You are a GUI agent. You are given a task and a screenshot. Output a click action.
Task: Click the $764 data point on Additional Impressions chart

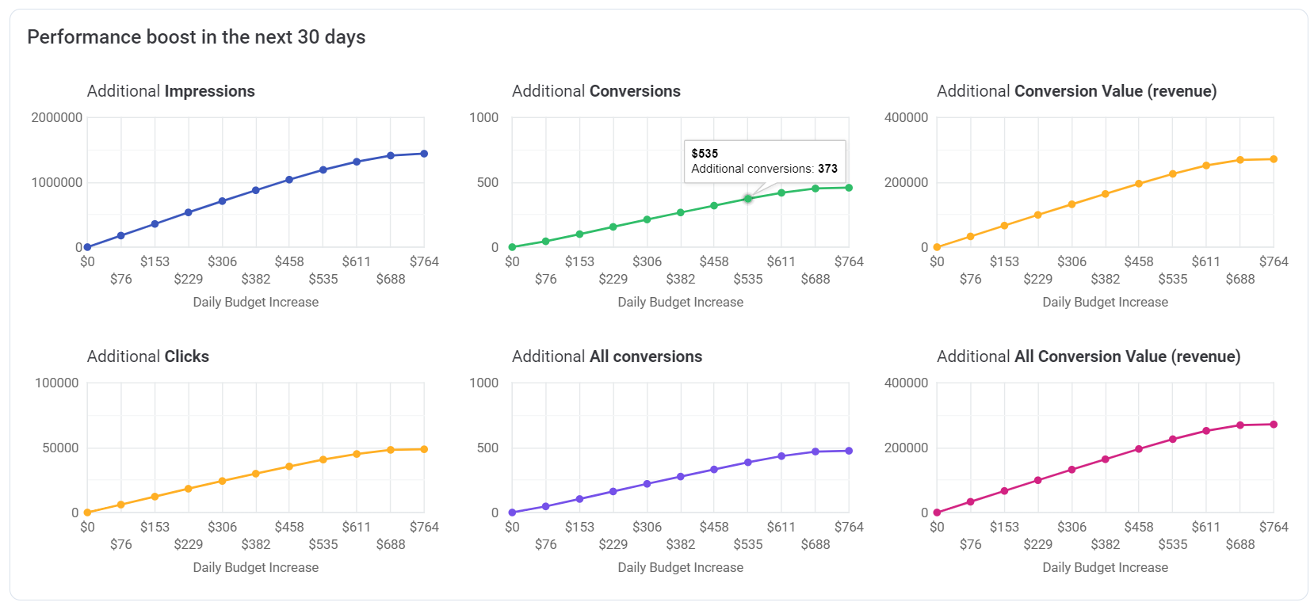coord(424,154)
